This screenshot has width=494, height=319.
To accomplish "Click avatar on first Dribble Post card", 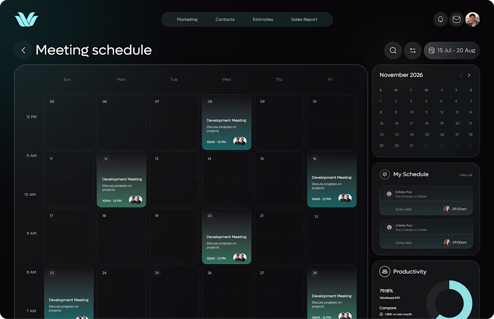I will tap(447, 209).
